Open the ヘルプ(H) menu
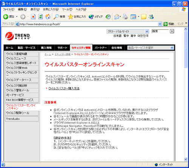 [81, 9]
